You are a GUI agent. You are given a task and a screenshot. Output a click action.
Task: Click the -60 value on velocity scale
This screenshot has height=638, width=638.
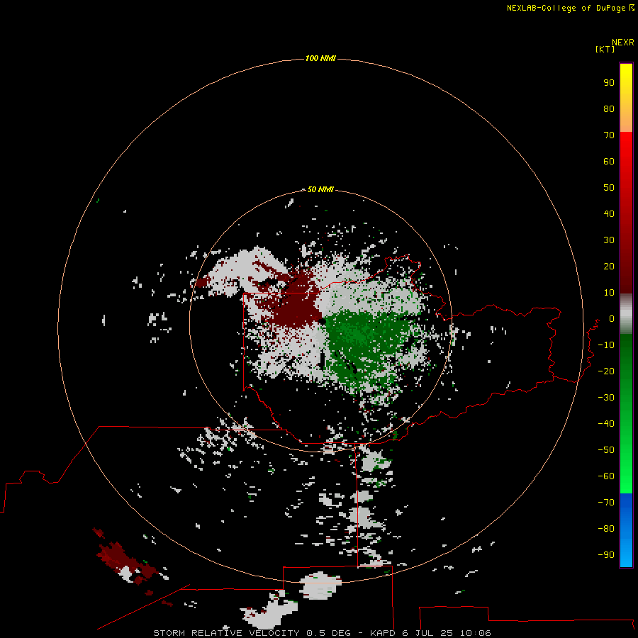pyautogui.click(x=606, y=476)
